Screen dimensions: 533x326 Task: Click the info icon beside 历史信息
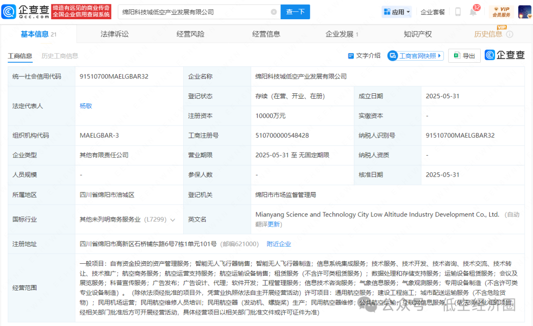510,34
